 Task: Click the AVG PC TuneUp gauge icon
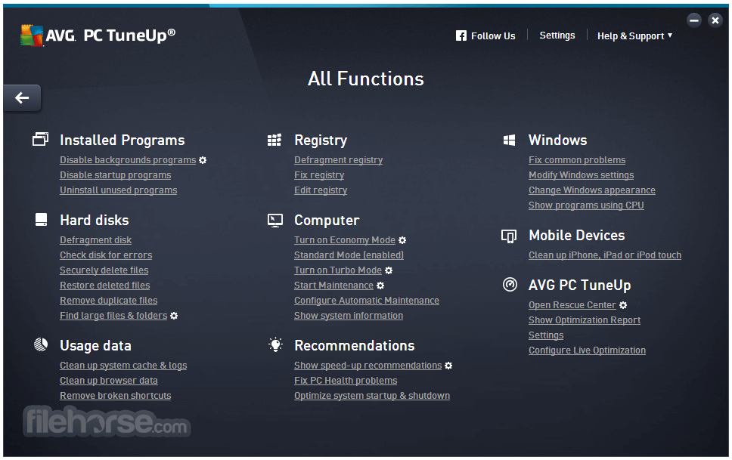[510, 284]
